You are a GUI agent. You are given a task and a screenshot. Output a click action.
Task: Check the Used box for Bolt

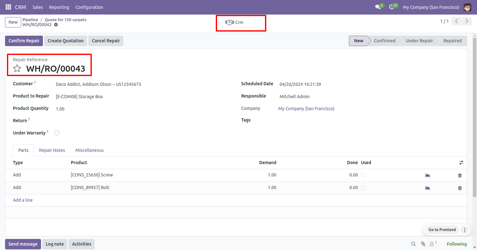(363, 187)
